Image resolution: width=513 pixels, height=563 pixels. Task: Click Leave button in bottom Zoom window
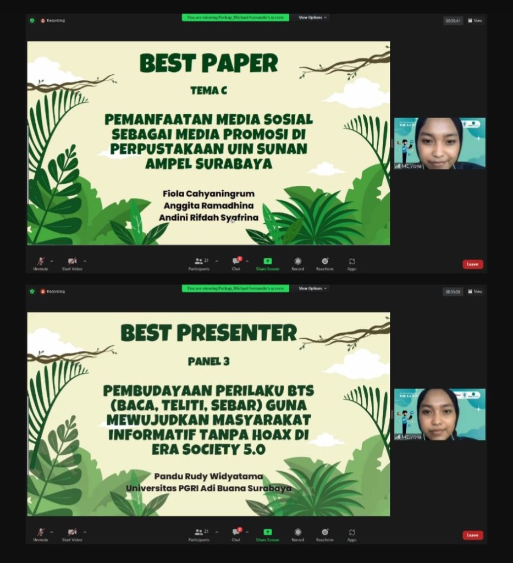coord(472,535)
